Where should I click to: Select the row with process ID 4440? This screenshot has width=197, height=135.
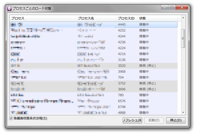[94, 25]
